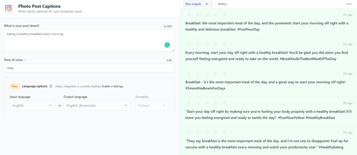357x155 pixels.
Task: Click the Instagram logo icon
Action: coord(8,8)
